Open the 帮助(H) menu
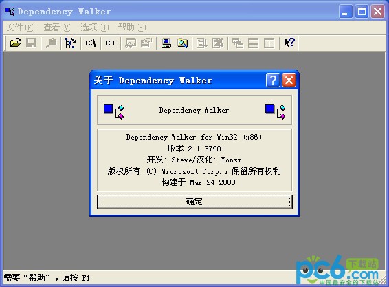 point(132,28)
